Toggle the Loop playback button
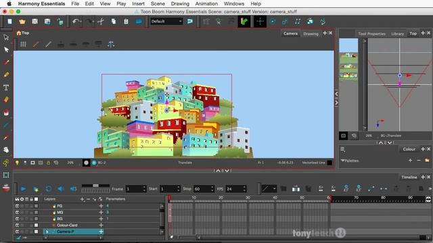 48,189
